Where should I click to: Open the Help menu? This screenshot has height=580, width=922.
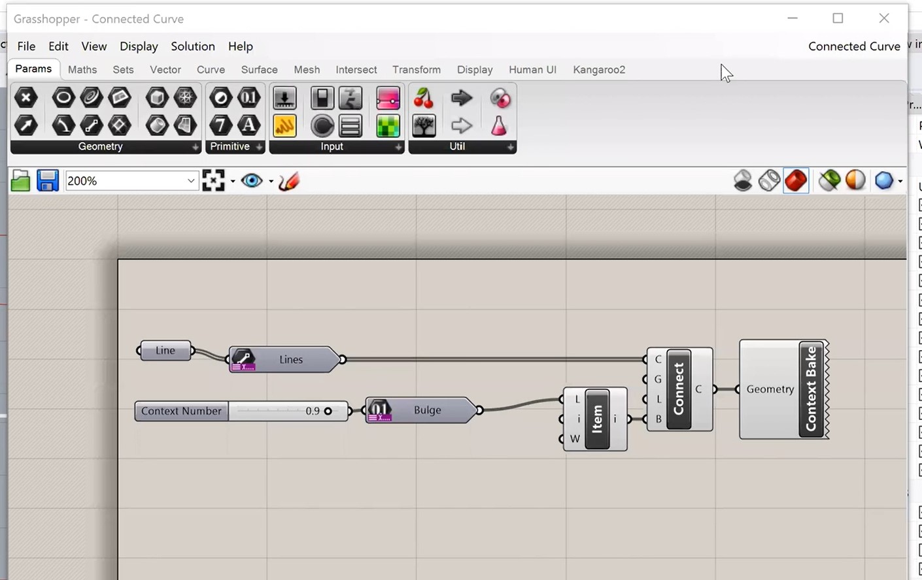tap(241, 46)
